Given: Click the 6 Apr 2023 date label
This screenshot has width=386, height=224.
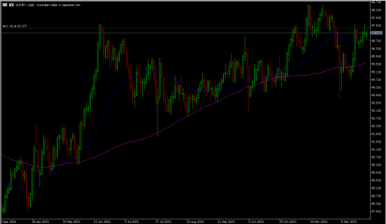Looking at the screenshot, I should pos(9,222).
